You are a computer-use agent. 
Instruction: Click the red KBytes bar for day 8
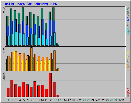pyautogui.click(x=35, y=89)
